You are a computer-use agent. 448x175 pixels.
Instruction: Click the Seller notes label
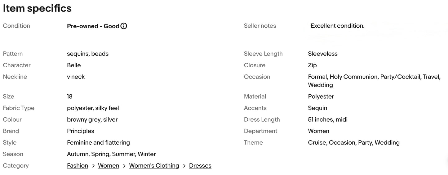click(260, 26)
